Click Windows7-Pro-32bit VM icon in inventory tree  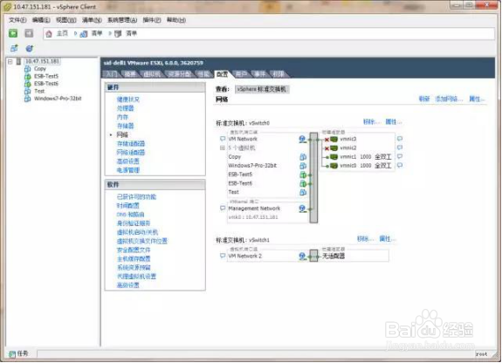(x=28, y=99)
